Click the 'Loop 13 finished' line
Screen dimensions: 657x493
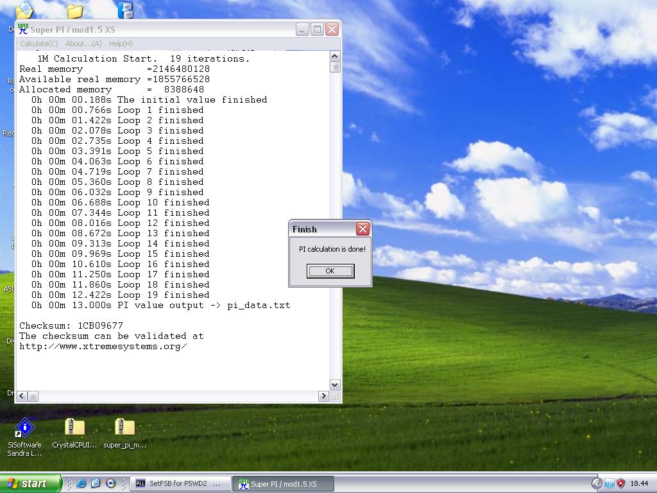(x=120, y=234)
